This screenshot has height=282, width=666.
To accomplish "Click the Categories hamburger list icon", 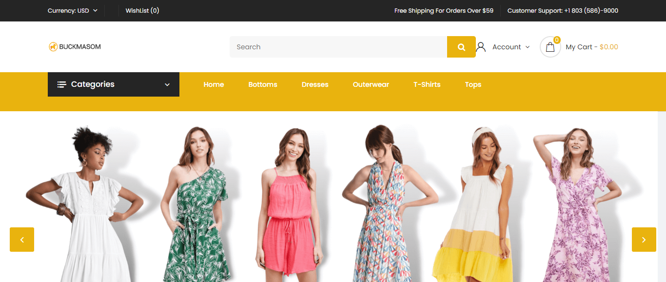I will (x=62, y=84).
